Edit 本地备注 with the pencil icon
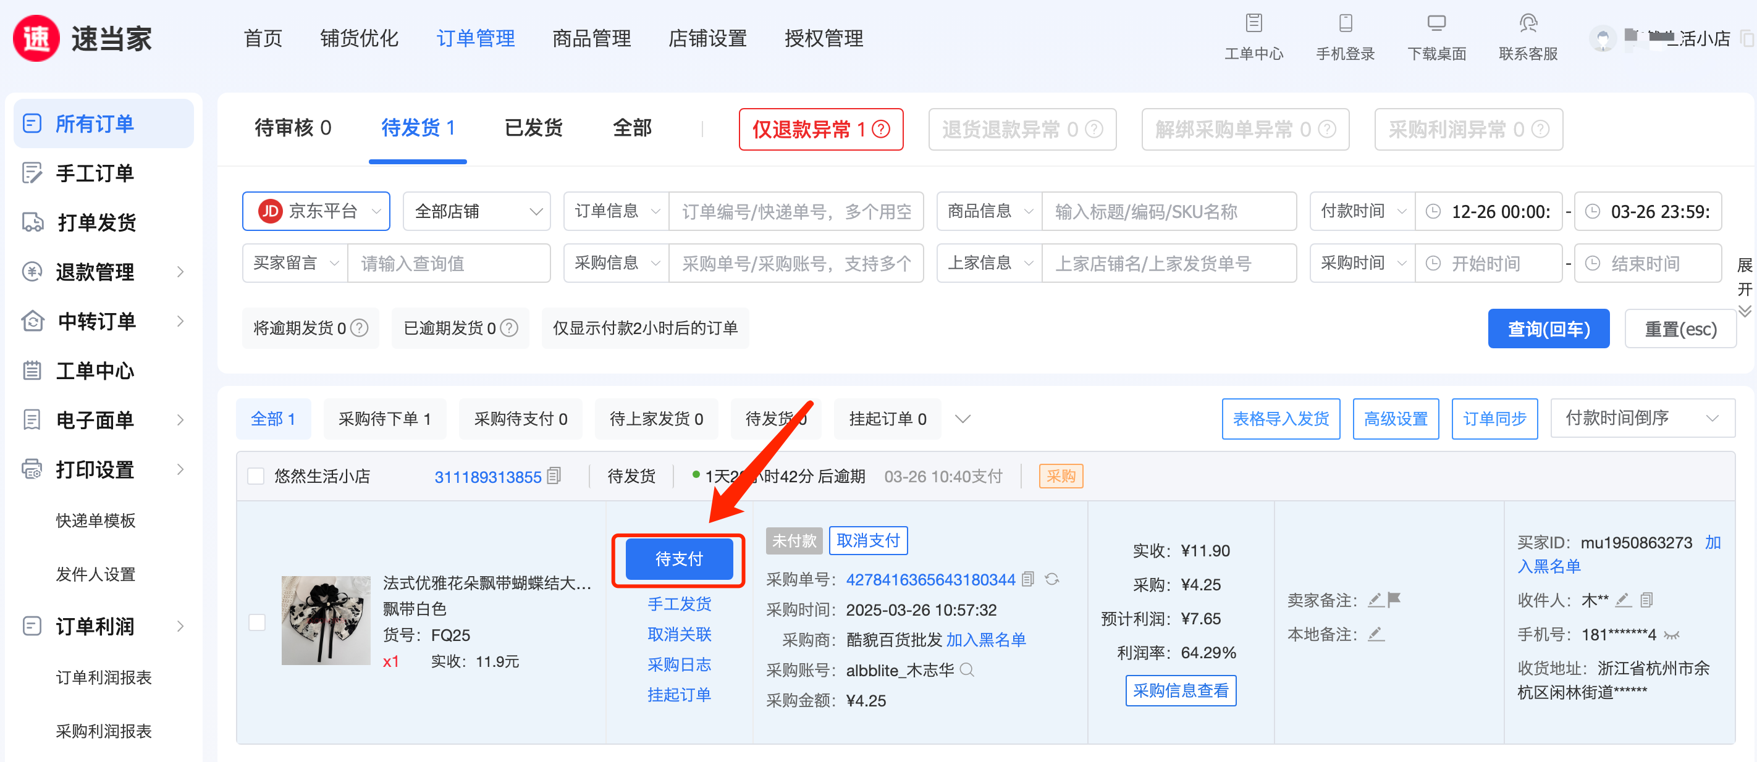1757x762 pixels. (x=1376, y=634)
